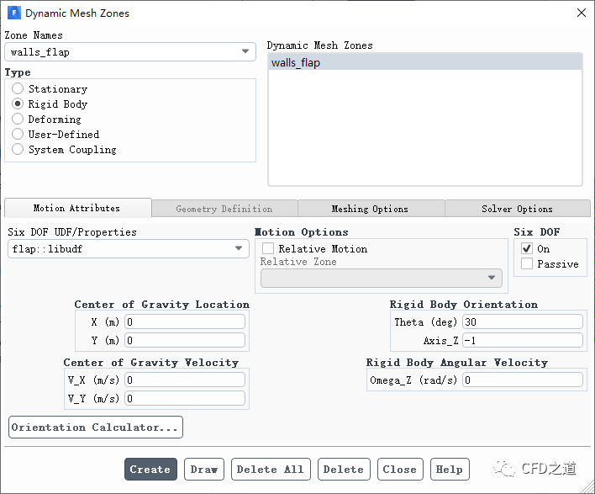Select System Coupling radio button
Image resolution: width=595 pixels, height=494 pixels.
coord(18,150)
